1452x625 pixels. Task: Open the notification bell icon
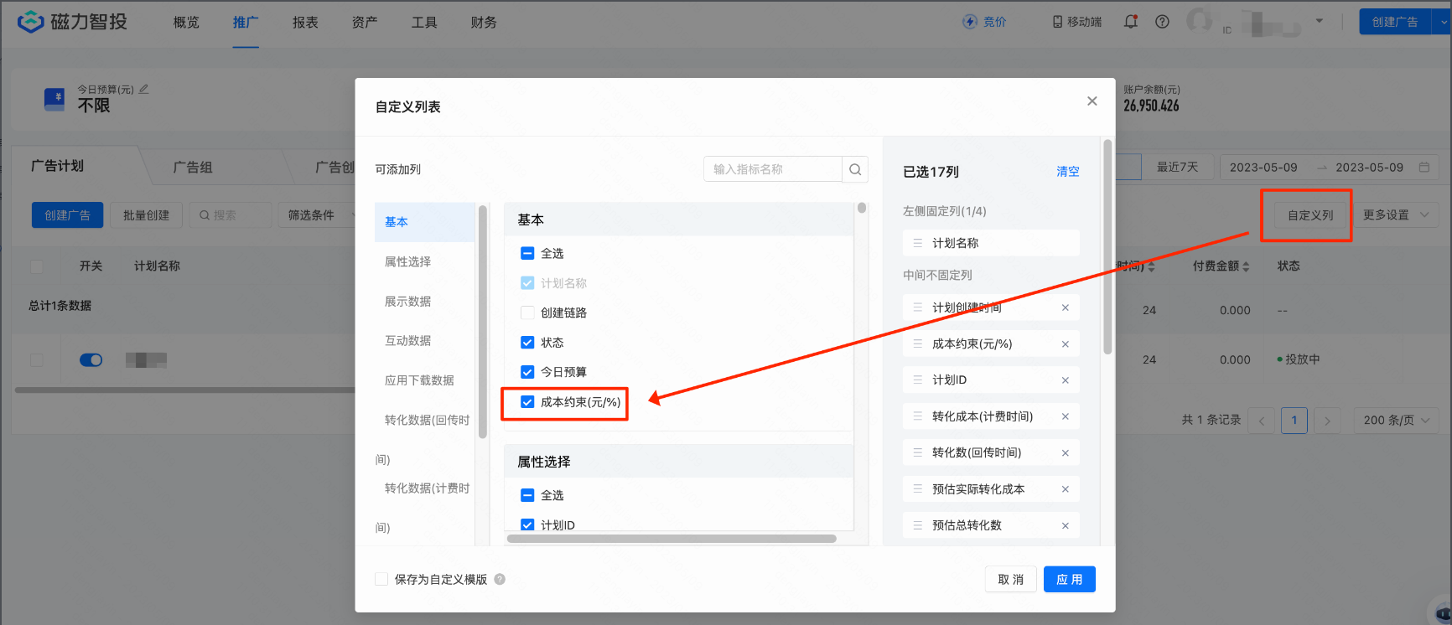pos(1131,22)
